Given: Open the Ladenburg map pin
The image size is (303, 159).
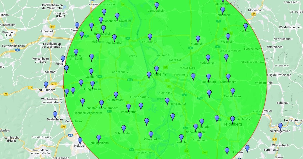Looking at the screenshot, I should pyautogui.click(x=209, y=77).
